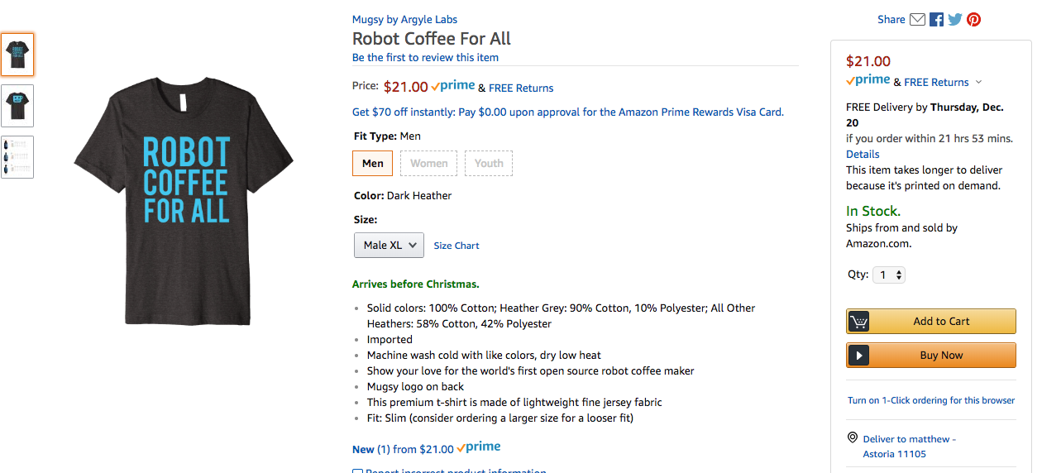Turn on 1-Click ordering for this browser

[x=931, y=400]
